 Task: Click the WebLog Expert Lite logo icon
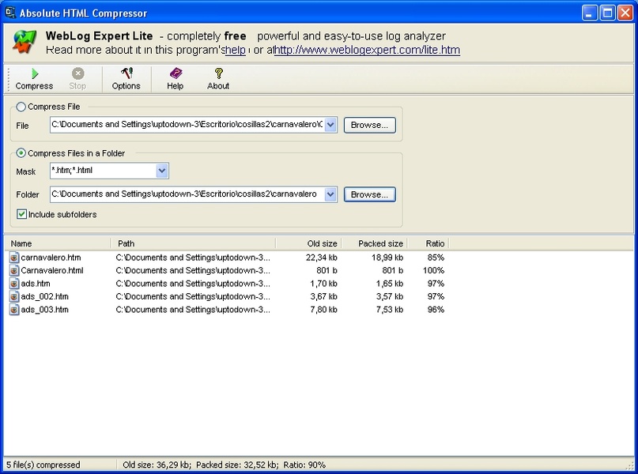[25, 42]
